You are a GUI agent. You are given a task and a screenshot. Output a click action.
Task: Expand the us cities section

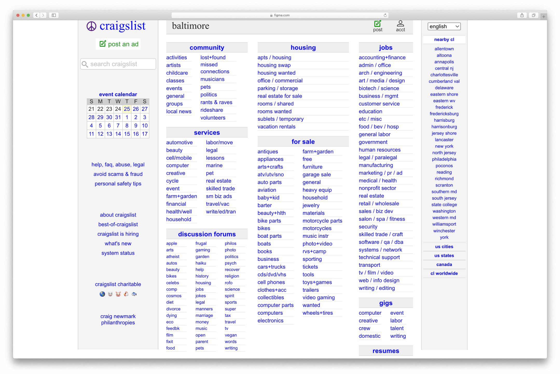click(x=444, y=247)
